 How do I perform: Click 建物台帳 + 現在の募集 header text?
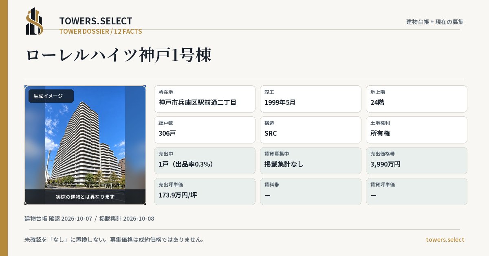click(x=435, y=22)
